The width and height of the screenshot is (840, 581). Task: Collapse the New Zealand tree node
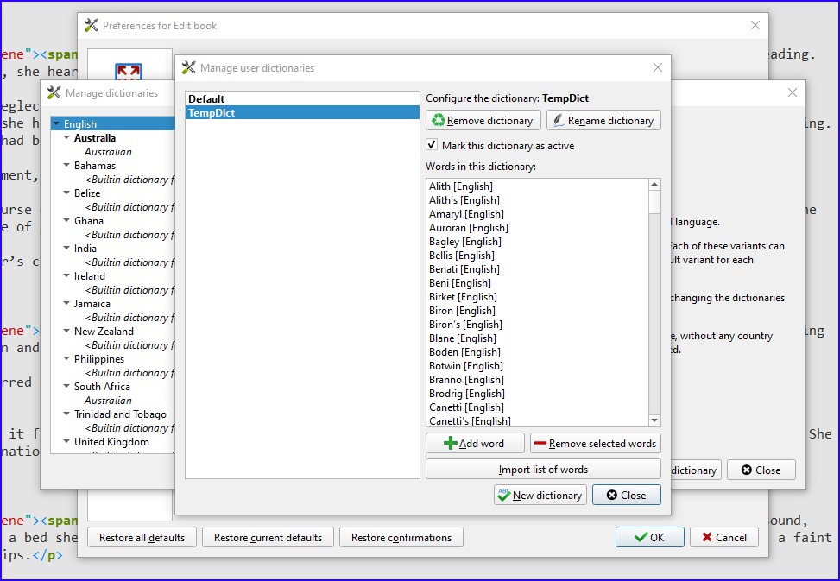tap(66, 331)
